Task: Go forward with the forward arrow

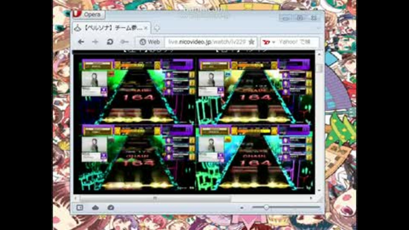Action: click(95, 42)
